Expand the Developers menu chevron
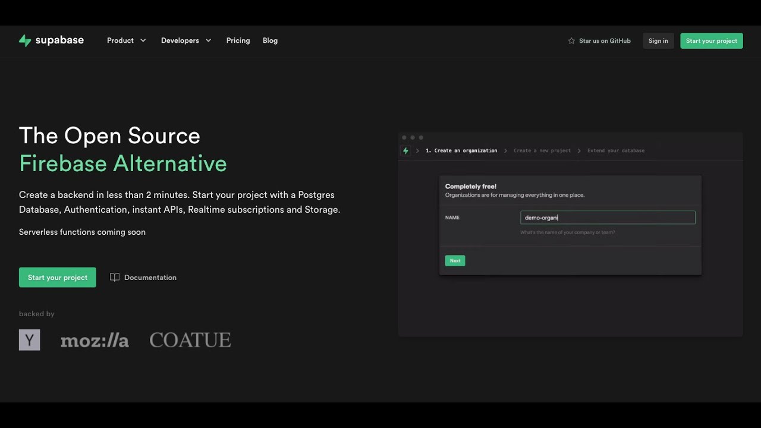This screenshot has height=428, width=761. pyautogui.click(x=209, y=40)
